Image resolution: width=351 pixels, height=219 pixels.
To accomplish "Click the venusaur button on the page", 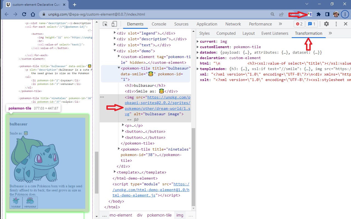I will (30, 203).
